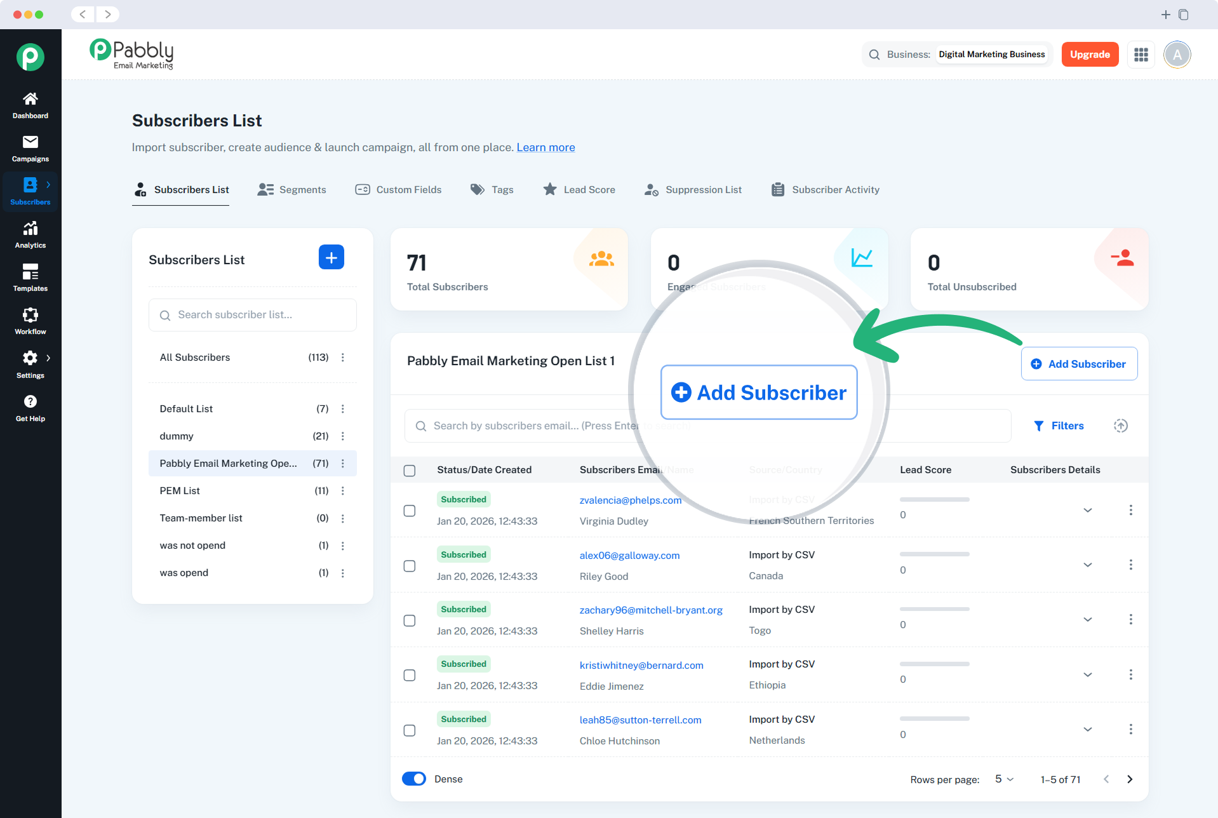The width and height of the screenshot is (1218, 818).
Task: Select checkbox for kristiwhitney@bernard.com row
Action: 410,675
